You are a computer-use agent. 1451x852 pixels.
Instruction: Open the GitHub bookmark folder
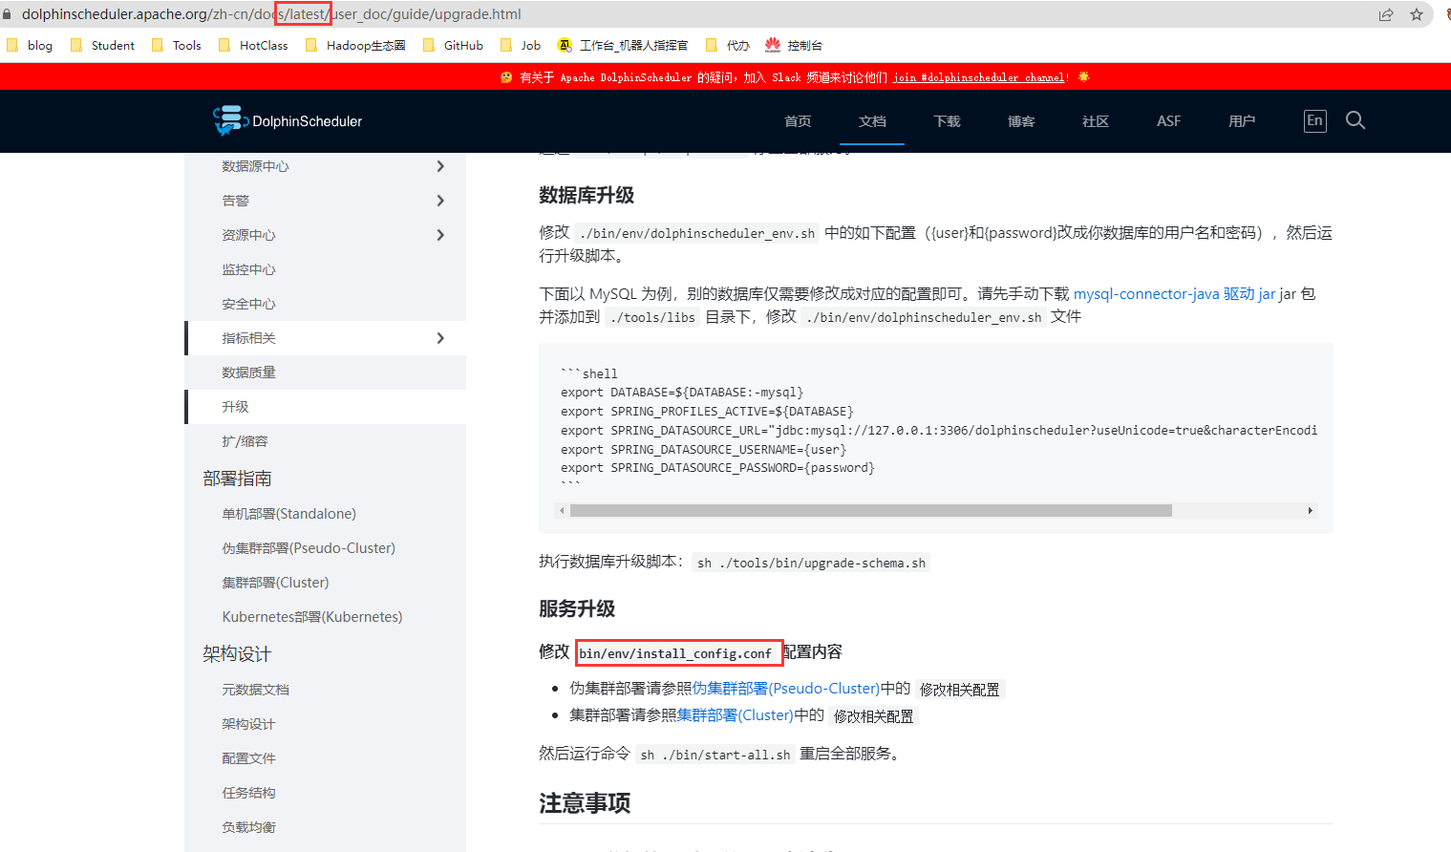point(453,45)
